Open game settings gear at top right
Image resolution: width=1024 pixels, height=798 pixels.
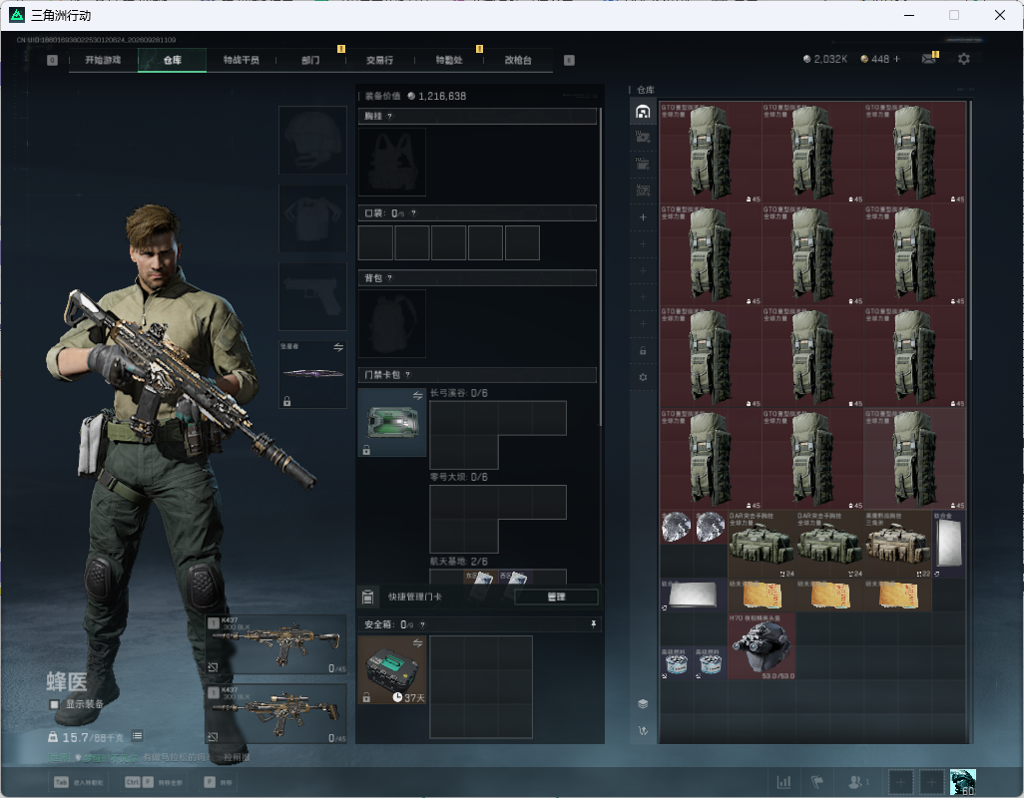pyautogui.click(x=964, y=60)
